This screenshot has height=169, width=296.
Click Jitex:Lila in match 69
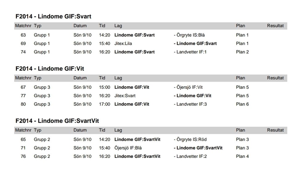[123, 43]
